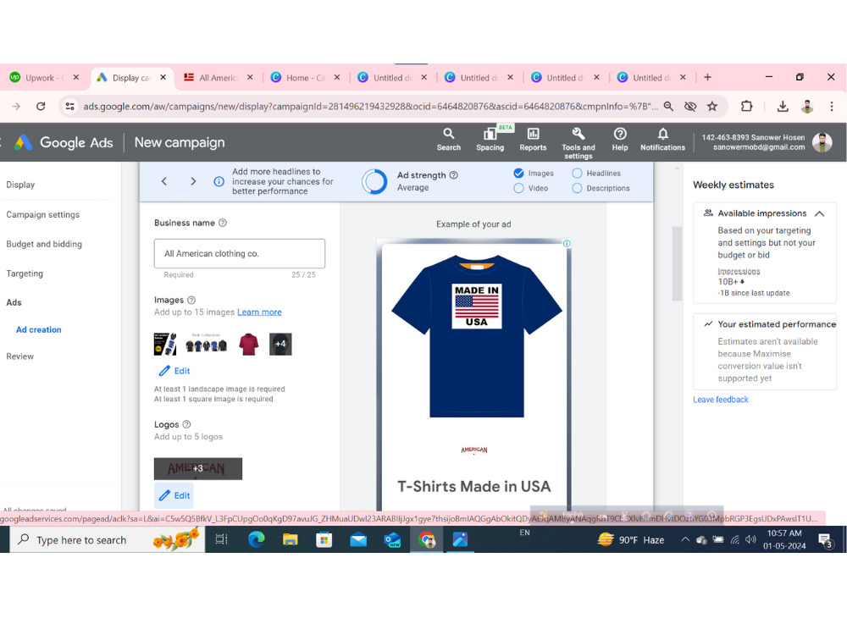Image resolution: width=847 pixels, height=635 pixels.
Task: Open the Windows notification center
Action: tap(825, 539)
